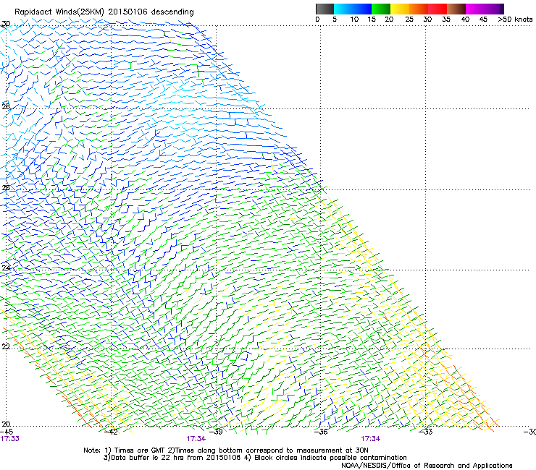Click the NOAA/NESDIS credit line
536x470 pixels.
coord(427,466)
